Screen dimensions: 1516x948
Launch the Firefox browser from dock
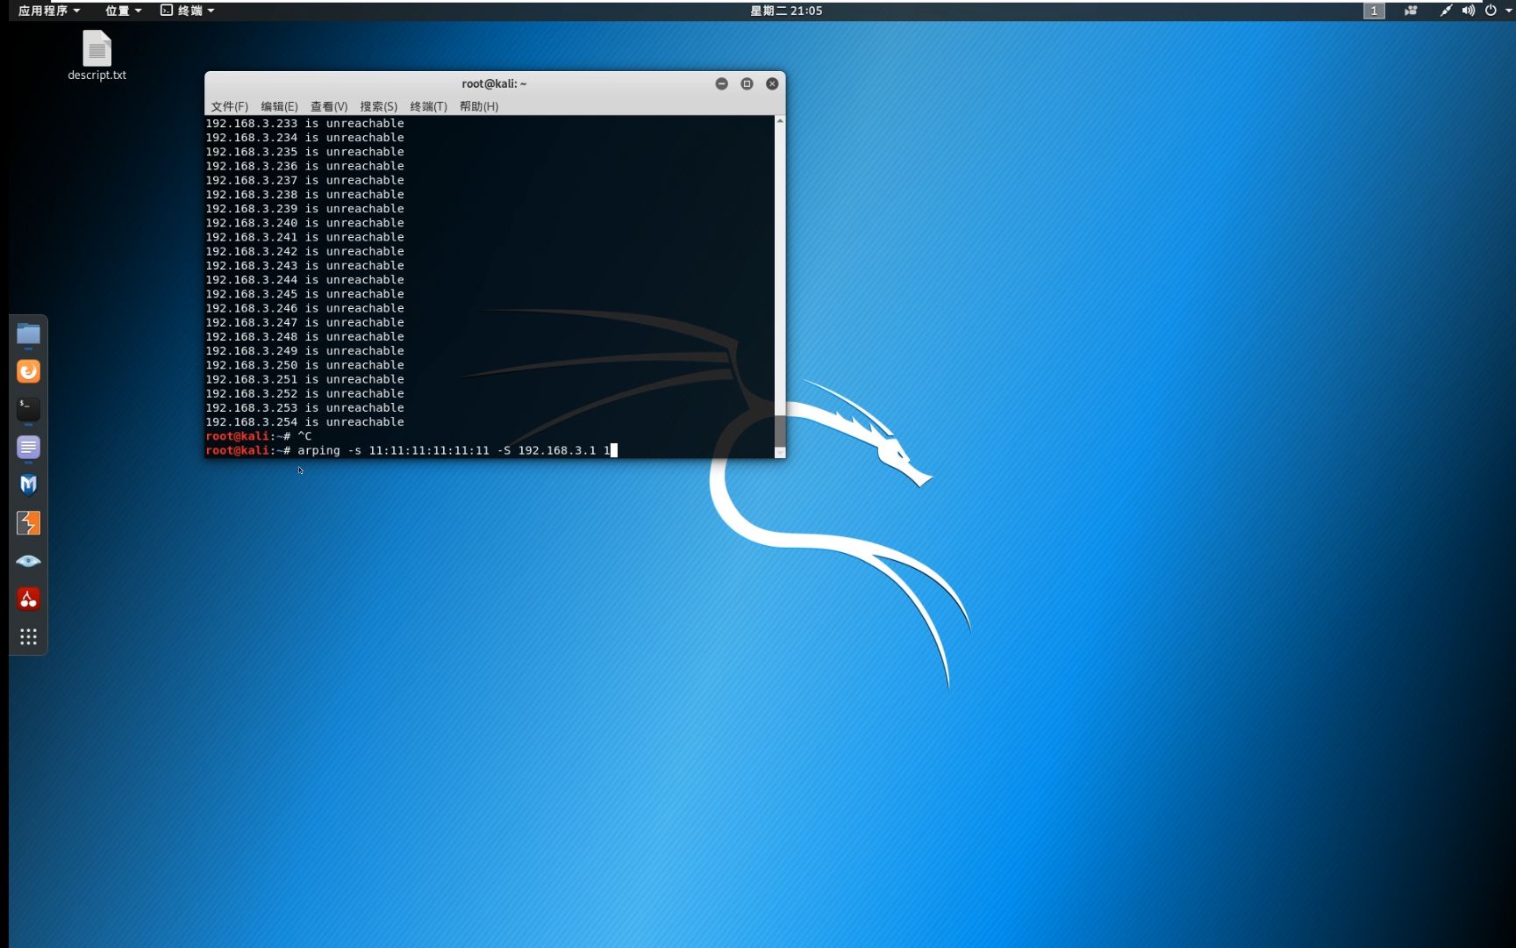tap(28, 371)
